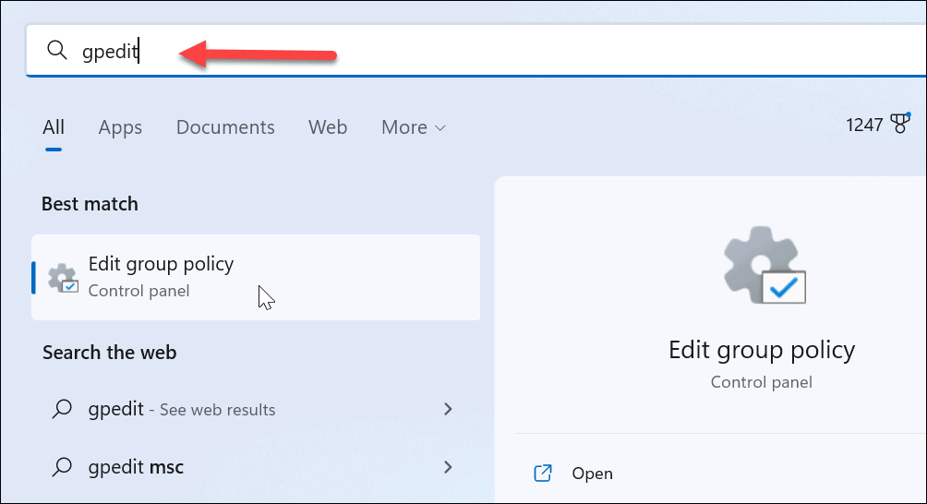Click the 1247 rewards points count
Image resolution: width=927 pixels, height=504 pixels.
864,125
